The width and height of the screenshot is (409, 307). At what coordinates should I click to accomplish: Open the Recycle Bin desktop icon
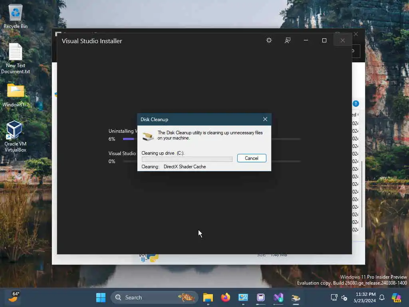(x=16, y=16)
